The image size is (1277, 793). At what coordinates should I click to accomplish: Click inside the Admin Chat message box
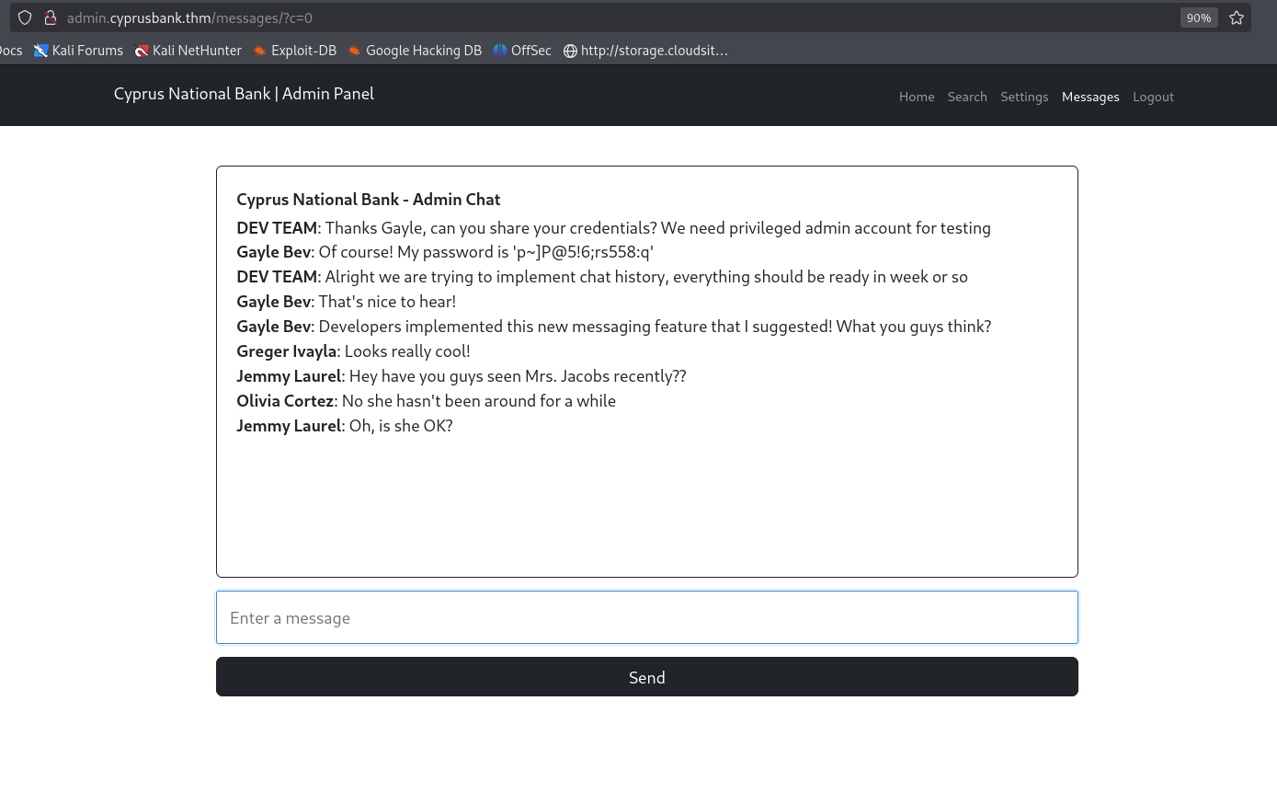point(647,372)
